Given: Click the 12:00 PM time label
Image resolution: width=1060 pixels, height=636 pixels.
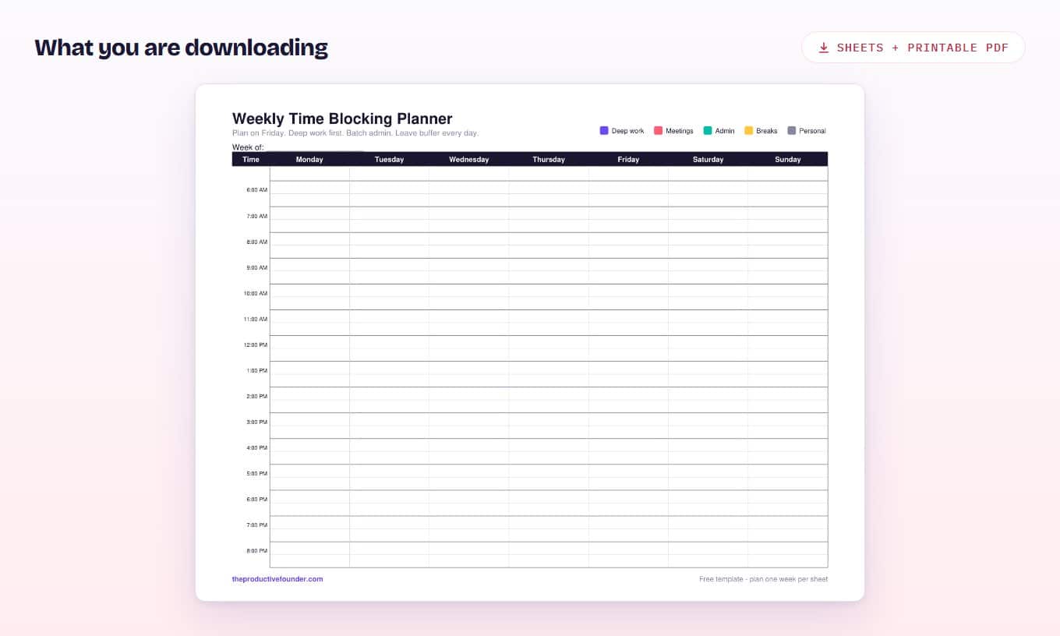Looking at the screenshot, I should point(256,344).
